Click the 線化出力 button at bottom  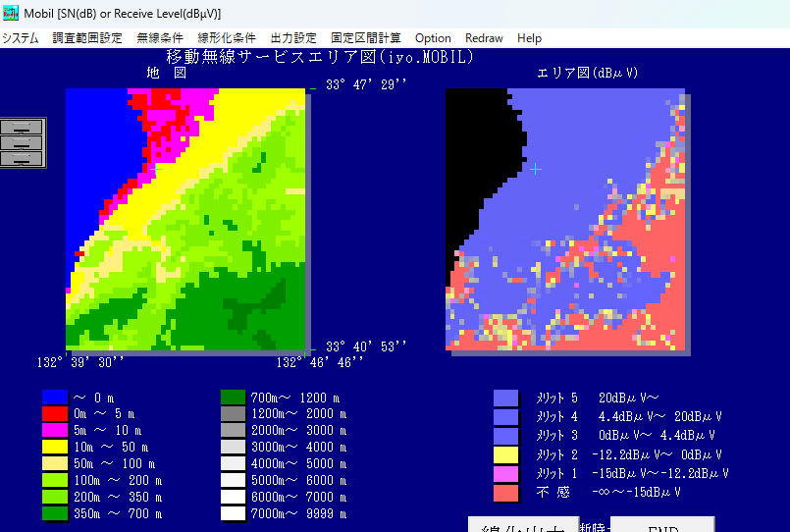[523, 525]
